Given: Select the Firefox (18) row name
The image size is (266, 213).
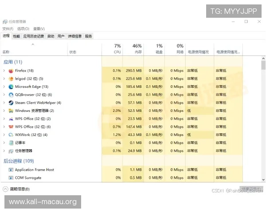Looking at the screenshot, I should pyautogui.click(x=24, y=71).
